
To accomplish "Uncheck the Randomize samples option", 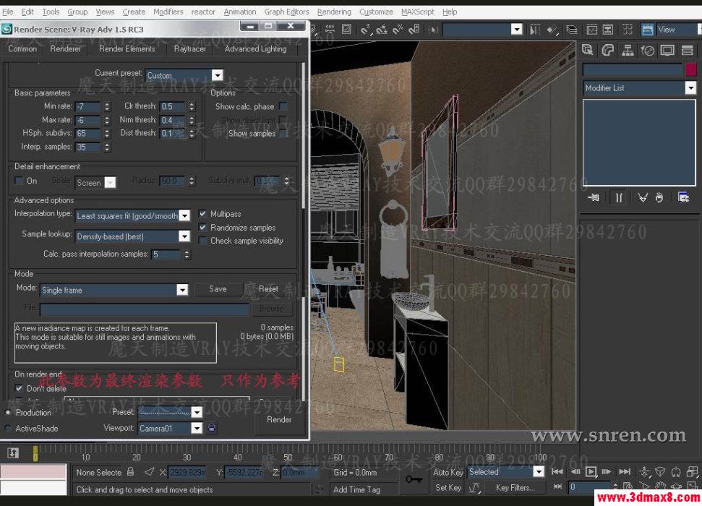I will click(x=202, y=227).
